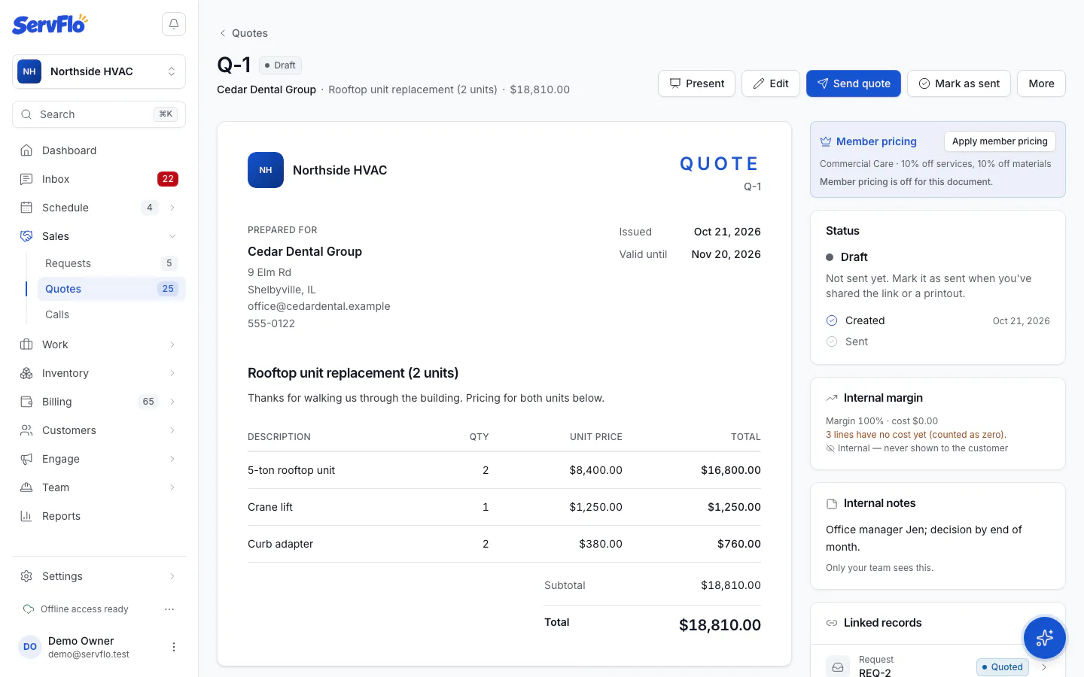1084x677 pixels.
Task: Expand the Billing section chevron
Action: point(172,402)
